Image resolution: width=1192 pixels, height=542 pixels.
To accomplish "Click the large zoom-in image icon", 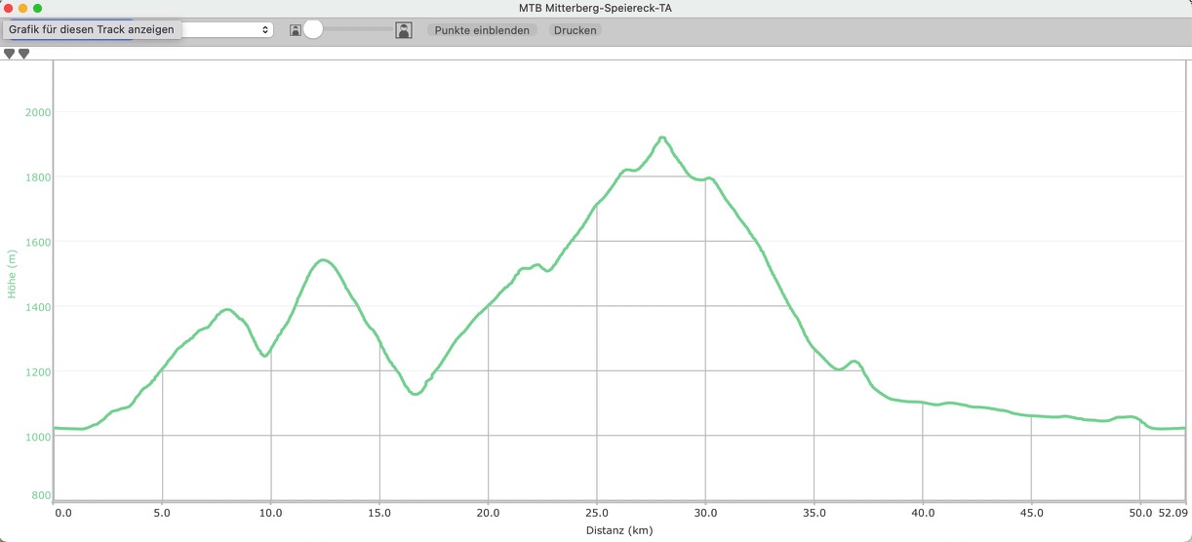I will (404, 30).
